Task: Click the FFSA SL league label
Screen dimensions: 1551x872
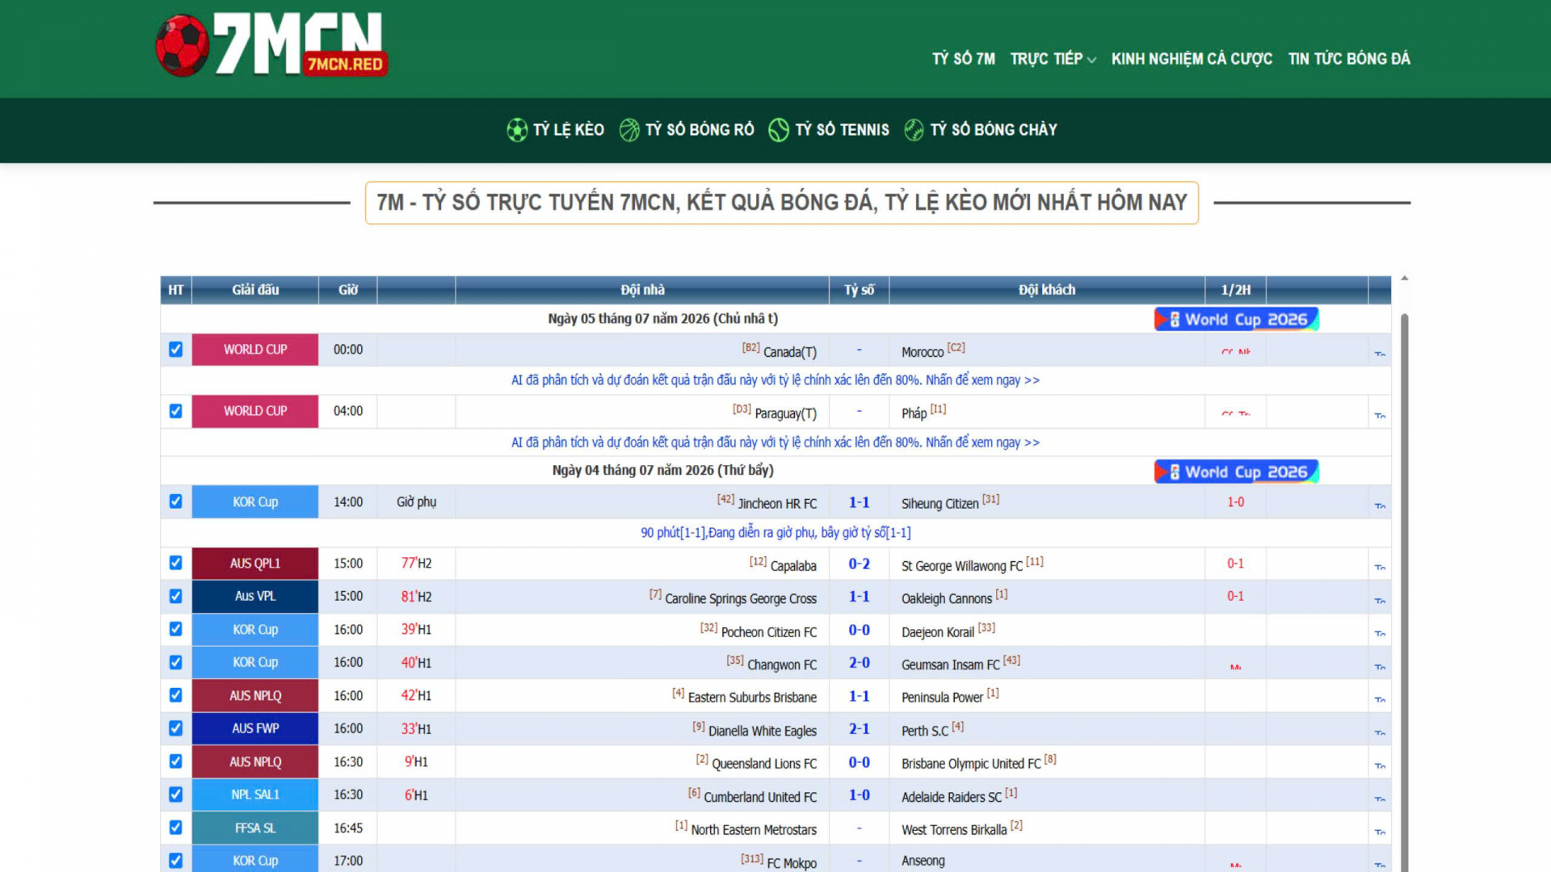Action: pos(255,828)
